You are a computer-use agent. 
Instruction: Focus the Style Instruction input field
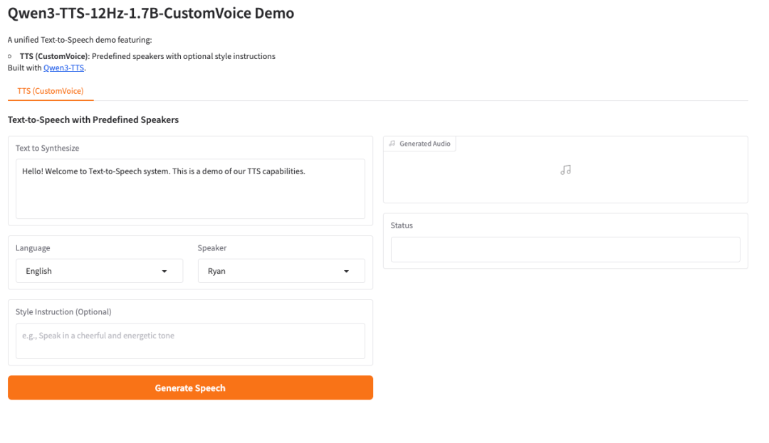click(x=190, y=341)
